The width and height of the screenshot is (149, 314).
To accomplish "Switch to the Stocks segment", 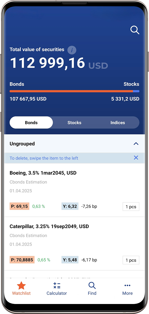I will click(74, 123).
